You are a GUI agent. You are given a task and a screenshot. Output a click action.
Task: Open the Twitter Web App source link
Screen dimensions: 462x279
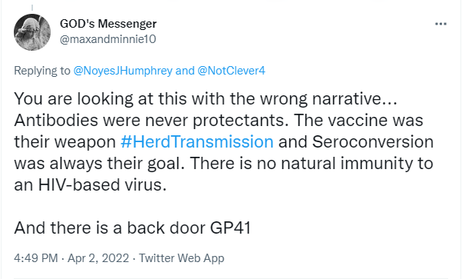181,258
